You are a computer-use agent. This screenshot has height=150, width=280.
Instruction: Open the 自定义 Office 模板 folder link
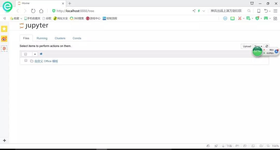coord(46,61)
